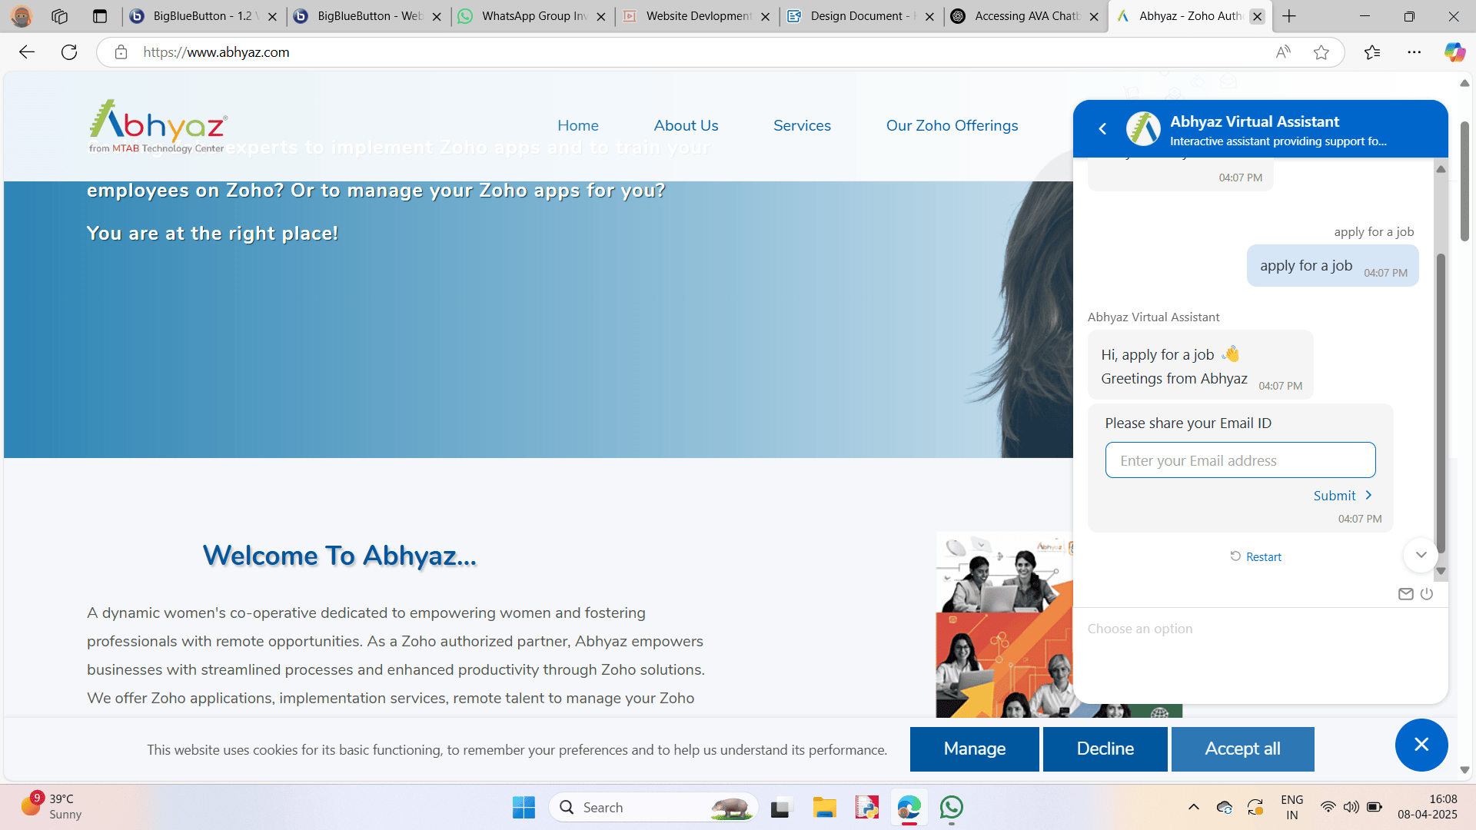Open File Explorer from taskbar

pos(824,808)
